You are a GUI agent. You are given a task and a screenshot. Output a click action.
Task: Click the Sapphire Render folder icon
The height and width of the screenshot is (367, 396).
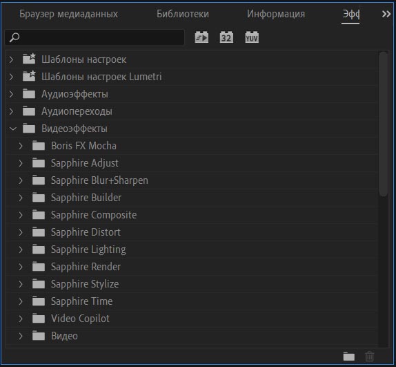[39, 267]
